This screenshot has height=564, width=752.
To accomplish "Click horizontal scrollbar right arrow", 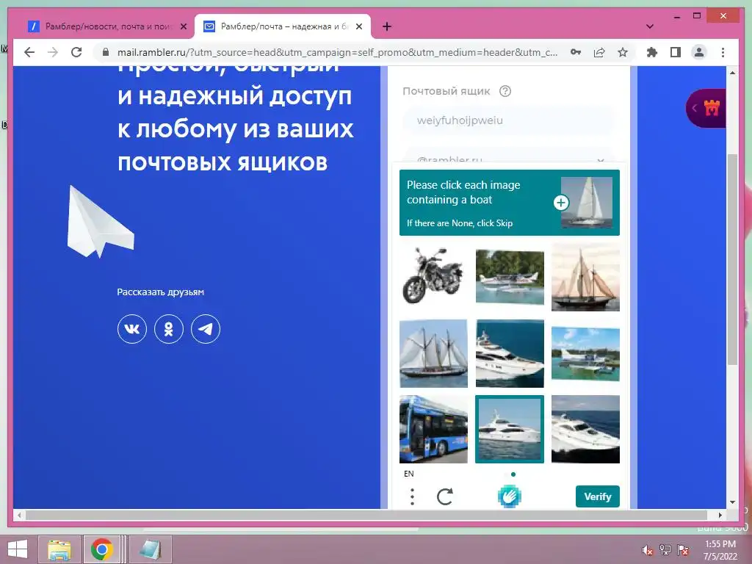I will click(x=720, y=515).
